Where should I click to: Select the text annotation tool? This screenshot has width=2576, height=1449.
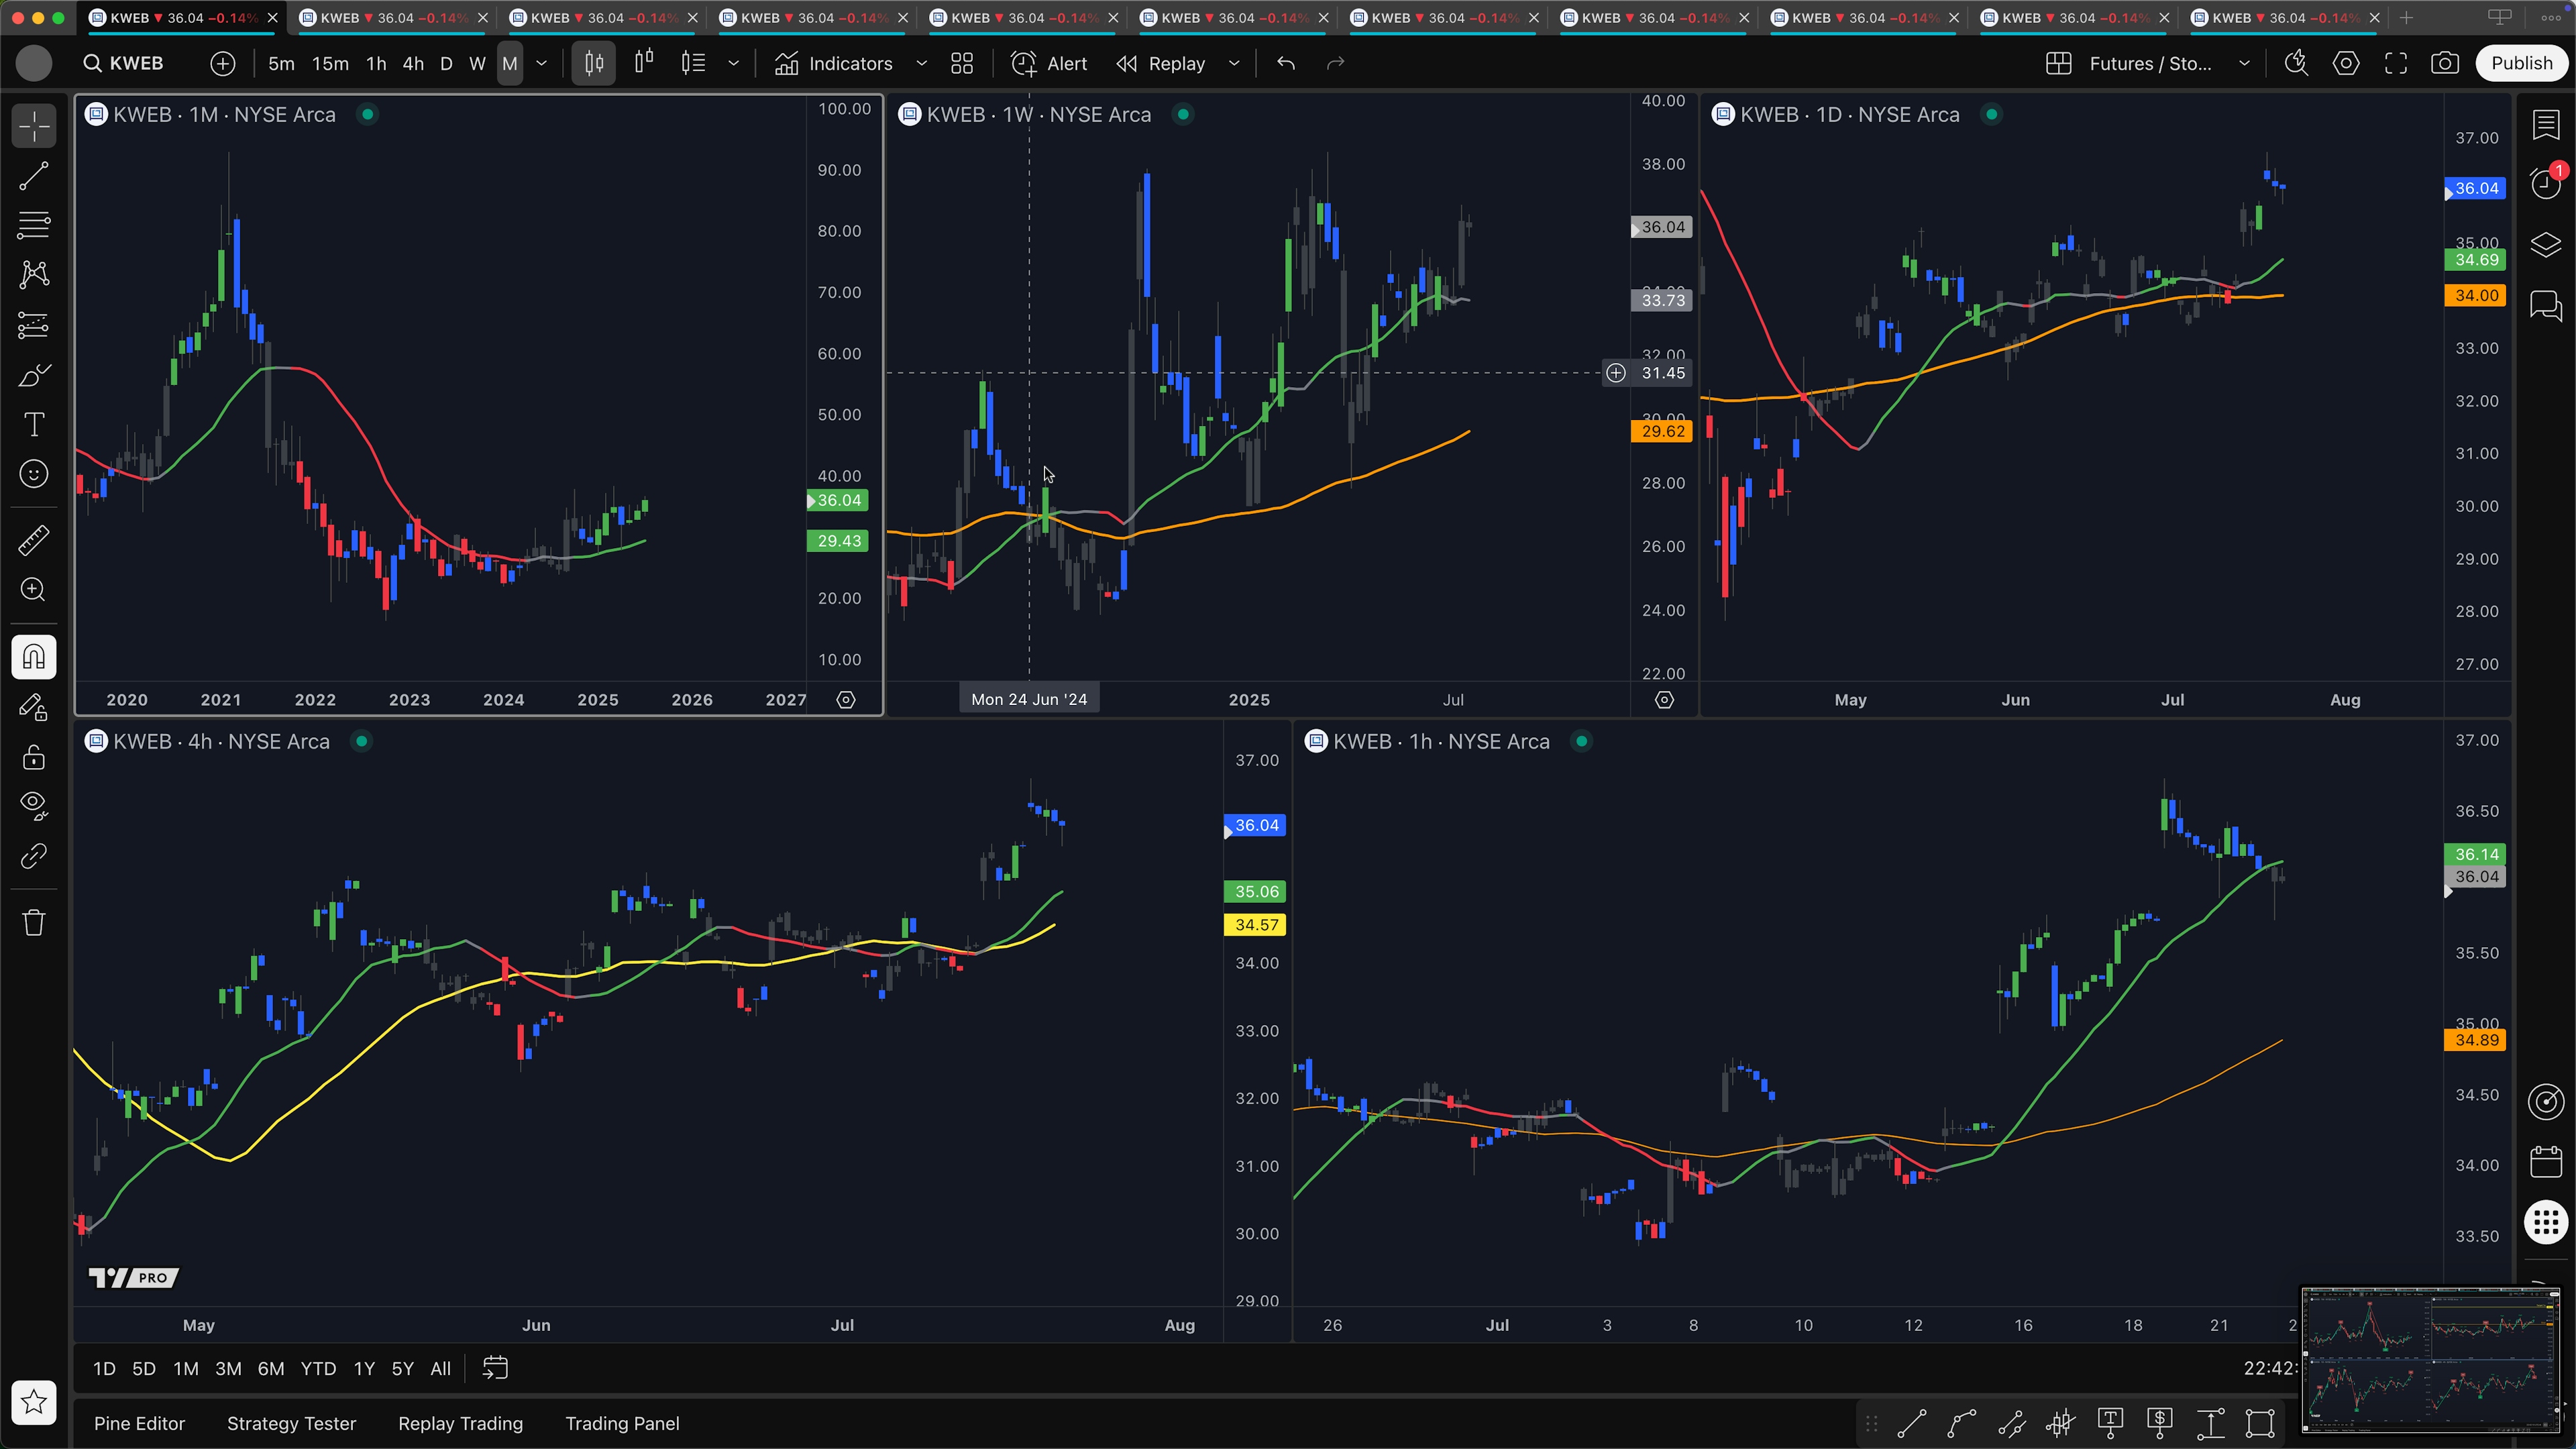[34, 424]
